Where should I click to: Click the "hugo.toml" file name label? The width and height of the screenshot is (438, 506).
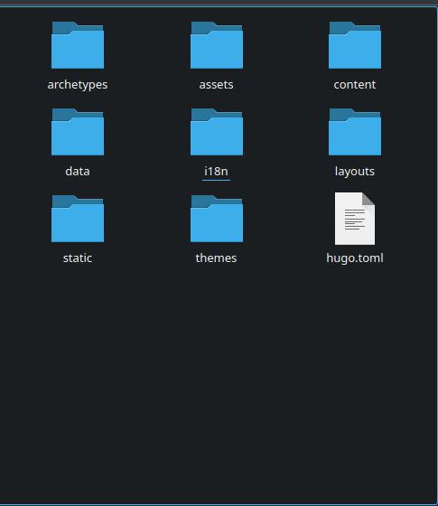pyautogui.click(x=355, y=258)
